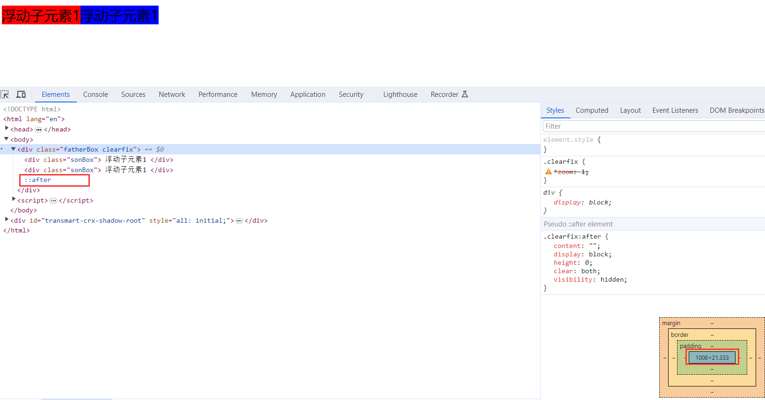Click the 1008×21.333 content box in box model
This screenshot has width=765, height=400.
tap(712, 358)
